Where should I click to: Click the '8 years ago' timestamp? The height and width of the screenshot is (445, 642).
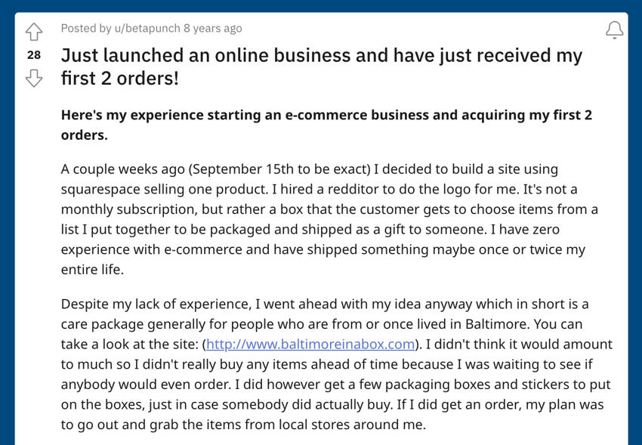pyautogui.click(x=213, y=28)
